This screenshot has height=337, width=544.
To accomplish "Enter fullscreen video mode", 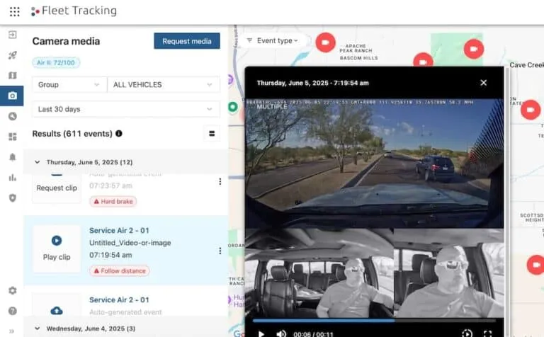I will tap(487, 334).
